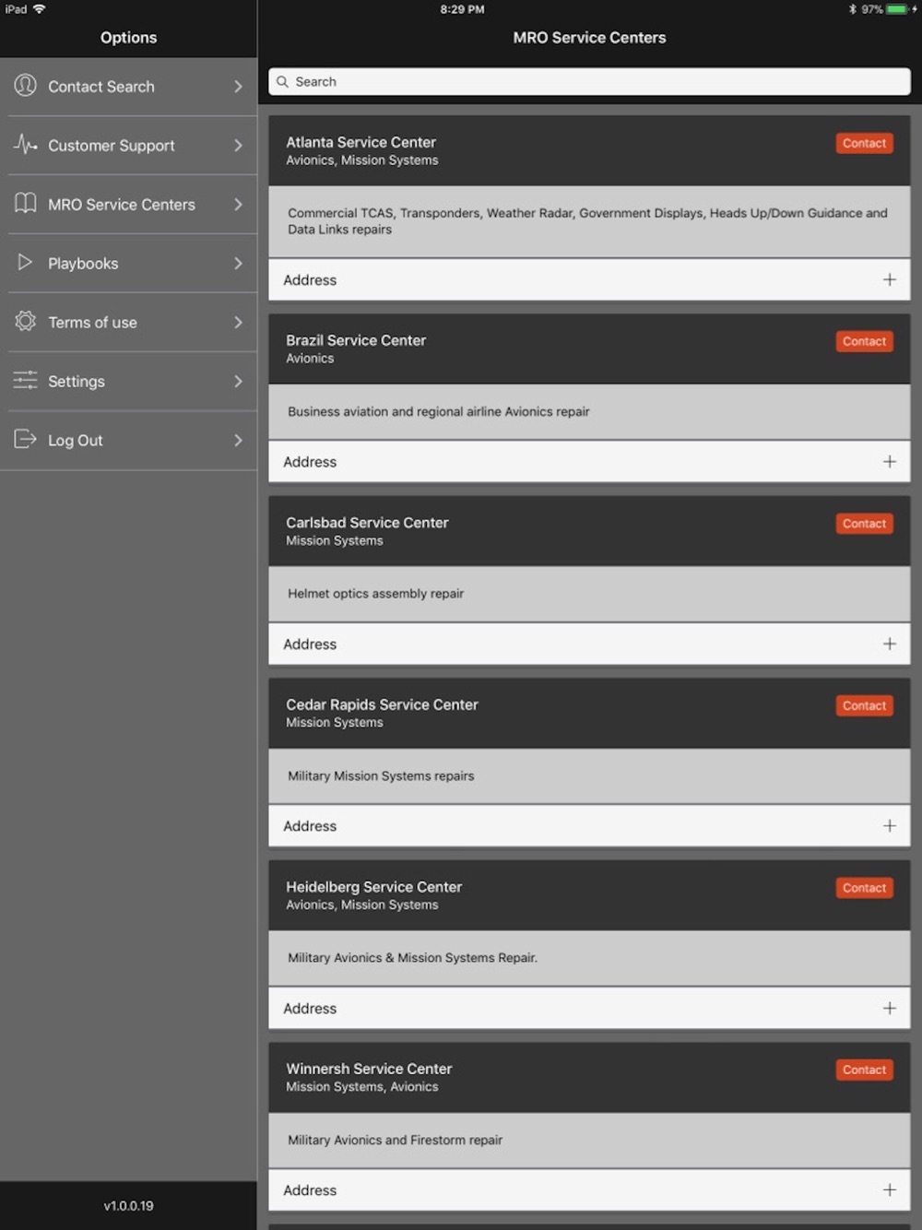Screen dimensions: 922x1230
Task: Click the magnifier icon in search bar
Action: [282, 82]
